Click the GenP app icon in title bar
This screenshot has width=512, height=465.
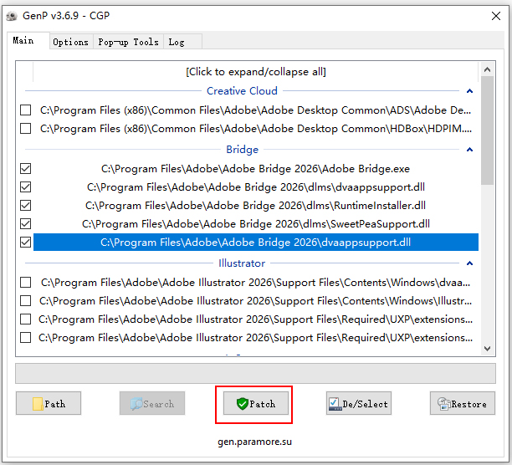pos(12,16)
